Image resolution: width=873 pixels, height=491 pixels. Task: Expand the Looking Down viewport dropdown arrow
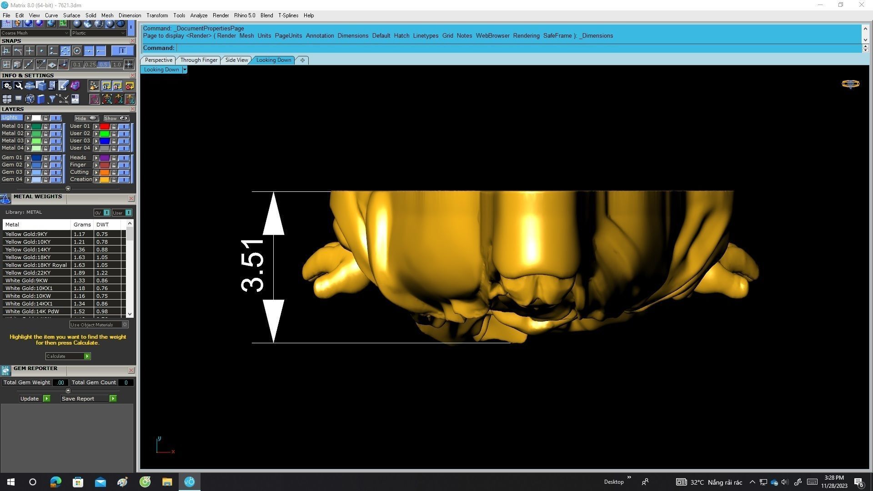(184, 70)
